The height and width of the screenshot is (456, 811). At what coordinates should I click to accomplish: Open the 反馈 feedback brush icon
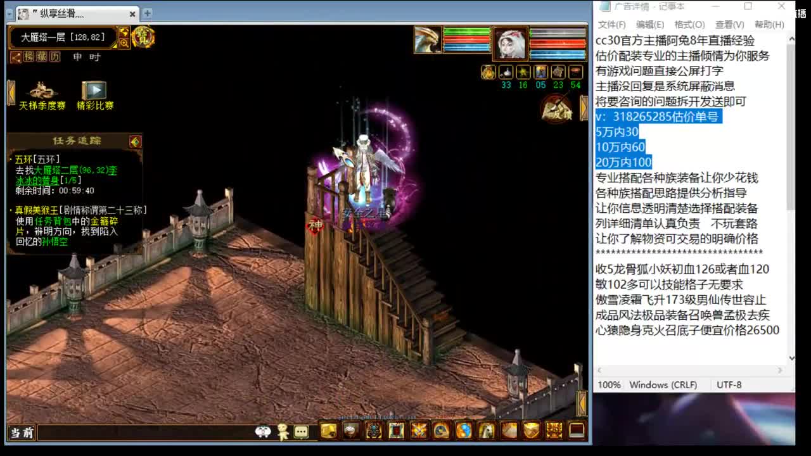(557, 109)
